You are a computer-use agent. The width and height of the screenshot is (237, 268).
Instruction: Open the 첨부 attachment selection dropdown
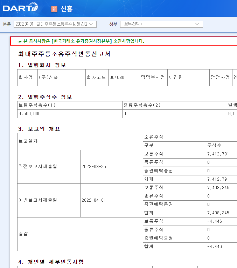pos(161,24)
